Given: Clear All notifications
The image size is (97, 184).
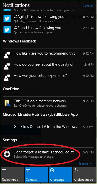Looking at the screenshot, I should pos(88,6).
